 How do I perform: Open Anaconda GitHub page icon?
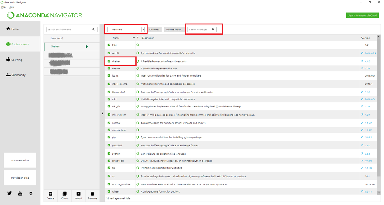[x=31, y=193]
